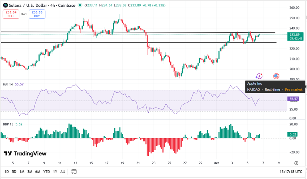Click the TradingView logo

(25, 153)
